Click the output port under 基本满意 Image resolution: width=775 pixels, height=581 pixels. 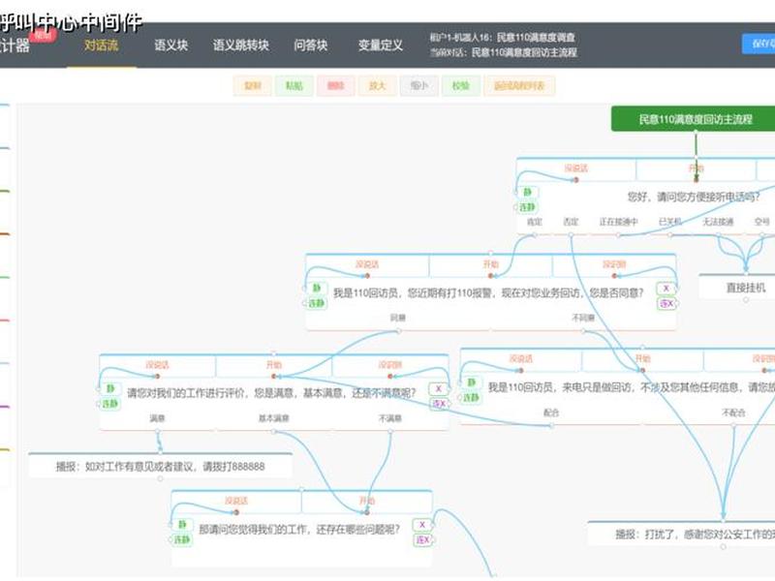tap(273, 431)
